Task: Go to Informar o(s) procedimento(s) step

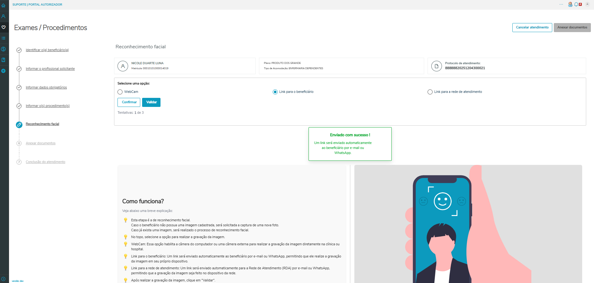Action: pyautogui.click(x=48, y=106)
